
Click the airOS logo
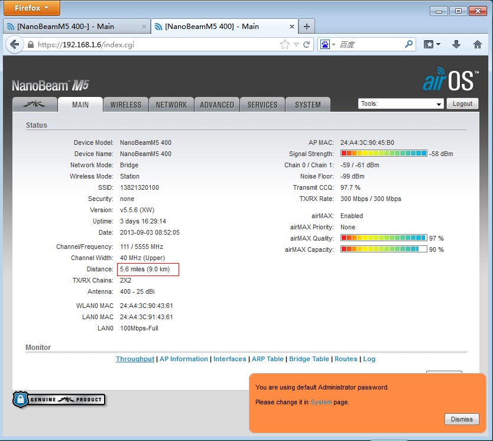450,79
